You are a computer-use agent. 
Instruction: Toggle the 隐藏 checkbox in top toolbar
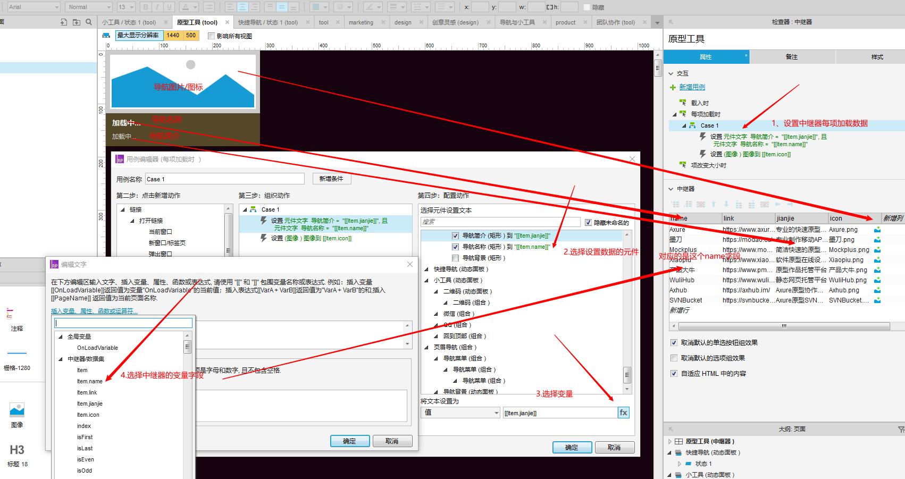click(586, 7)
